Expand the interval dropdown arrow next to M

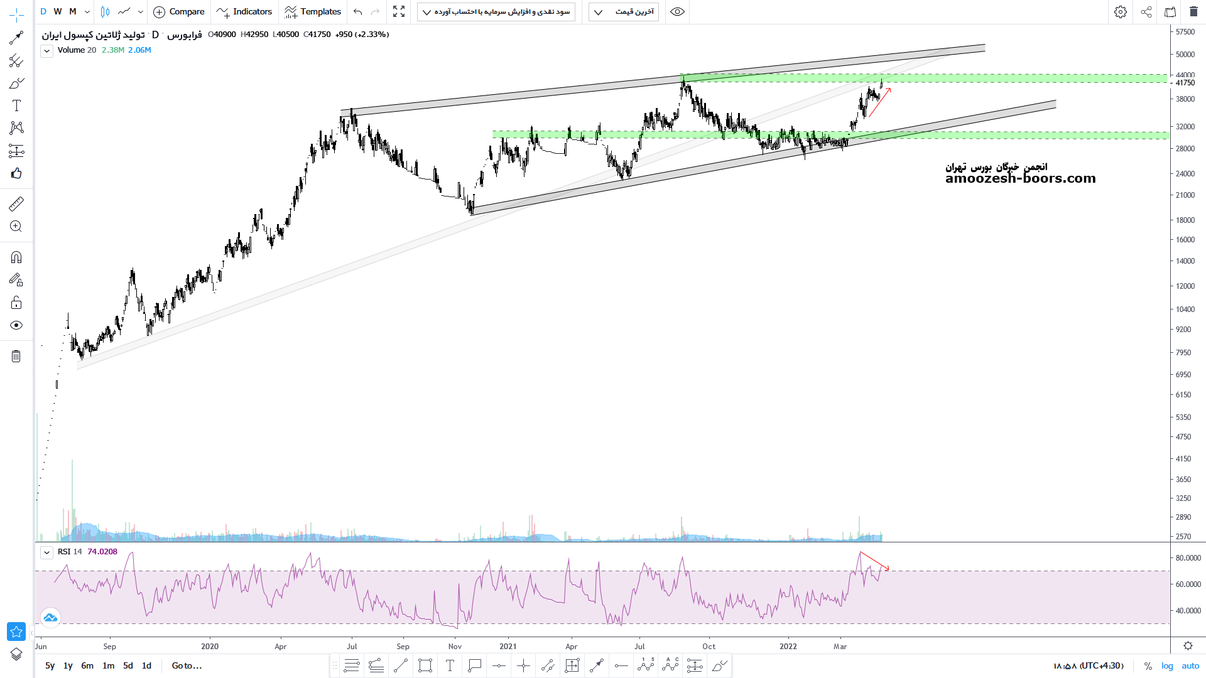click(87, 12)
